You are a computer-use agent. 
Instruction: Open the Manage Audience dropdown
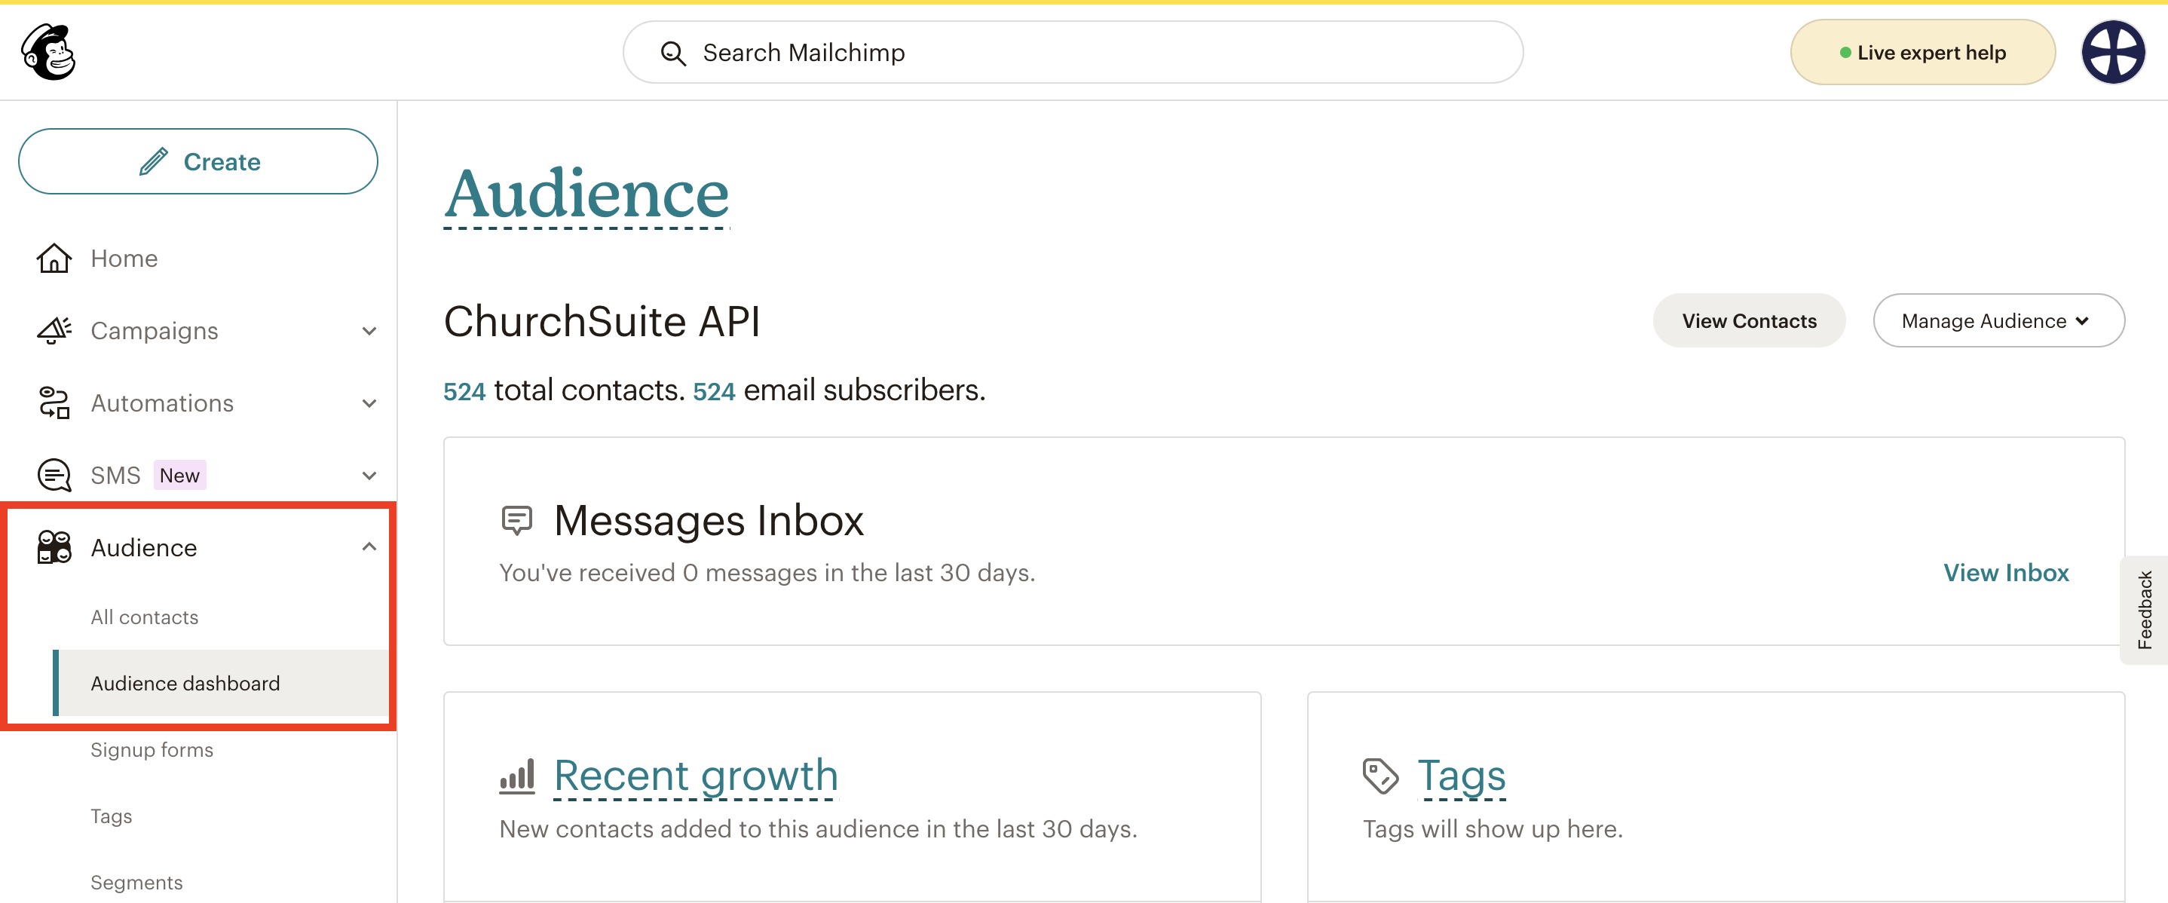[1999, 320]
